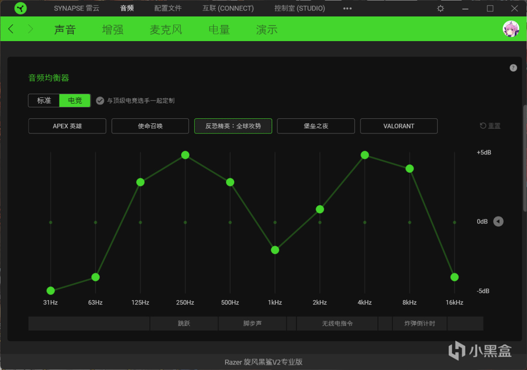Click the 16kHz frequency label
Screen dimensions: 527x370
(454, 302)
